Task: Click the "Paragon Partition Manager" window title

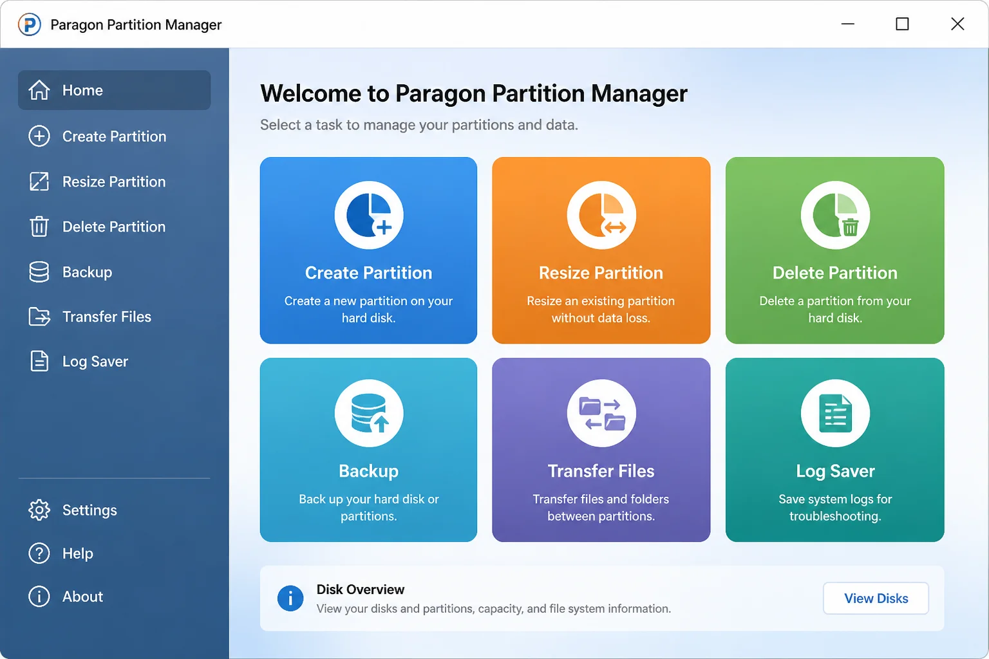Action: [136, 24]
